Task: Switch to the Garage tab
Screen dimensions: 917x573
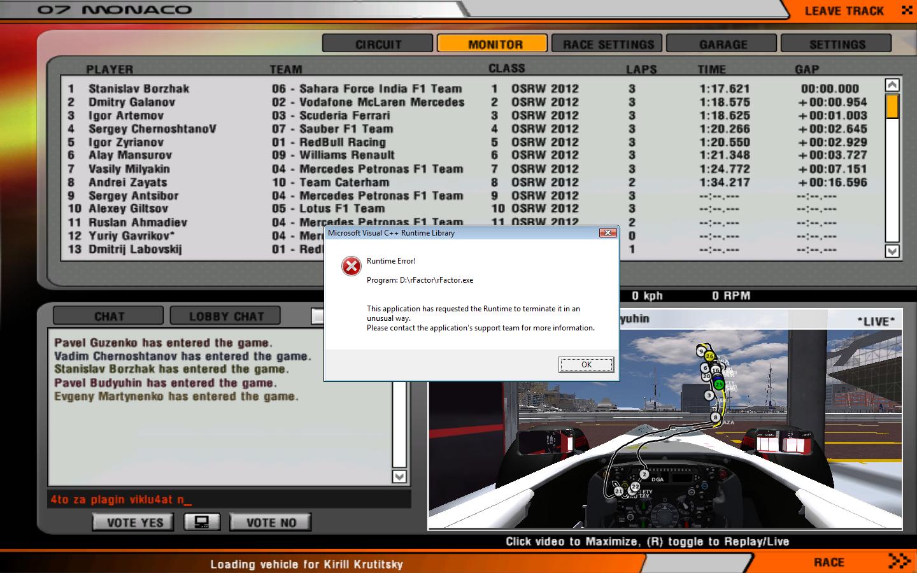Action: click(722, 44)
